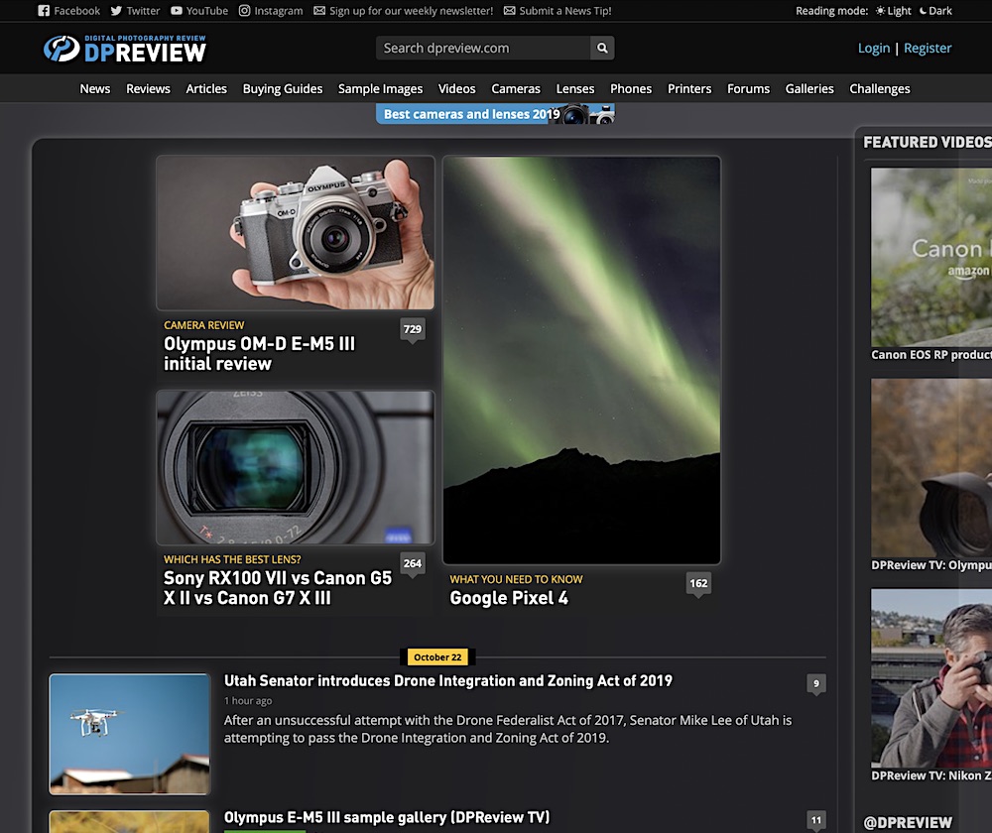Open the Sample Images section
992x833 pixels.
(380, 88)
